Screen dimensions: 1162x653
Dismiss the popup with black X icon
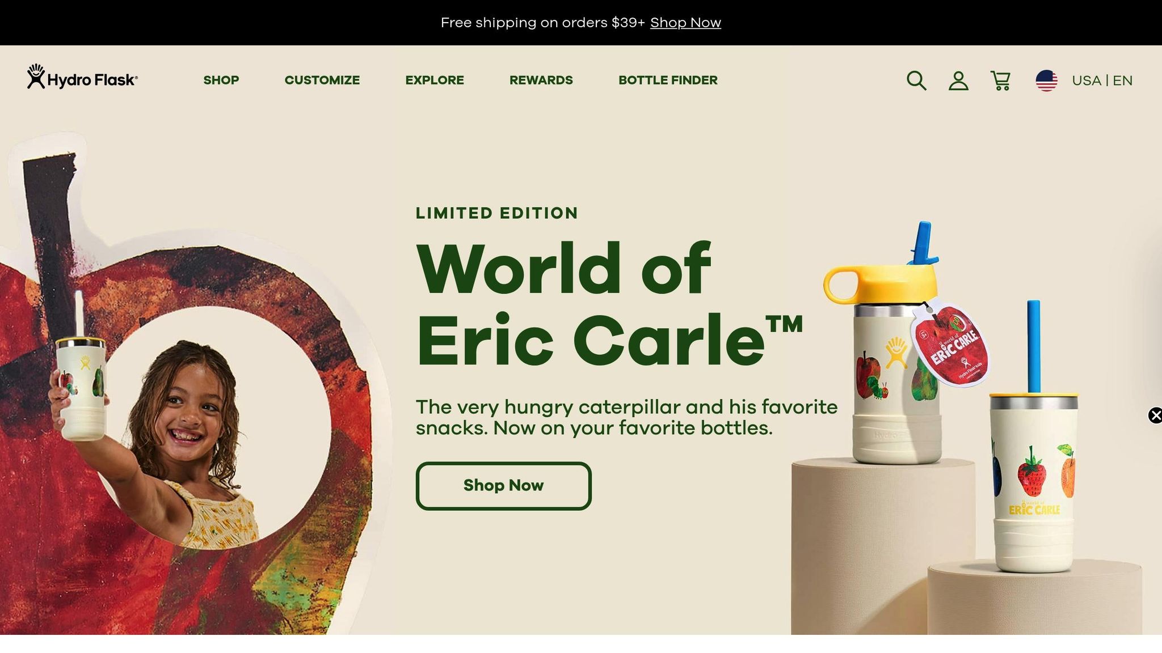1155,415
